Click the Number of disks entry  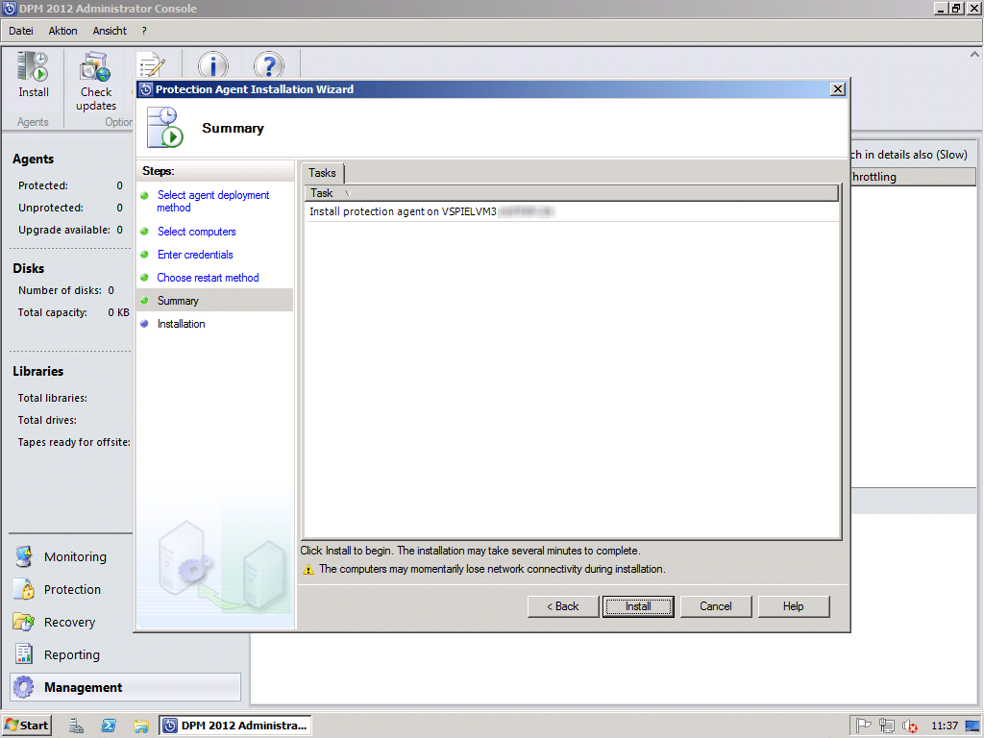pos(66,290)
